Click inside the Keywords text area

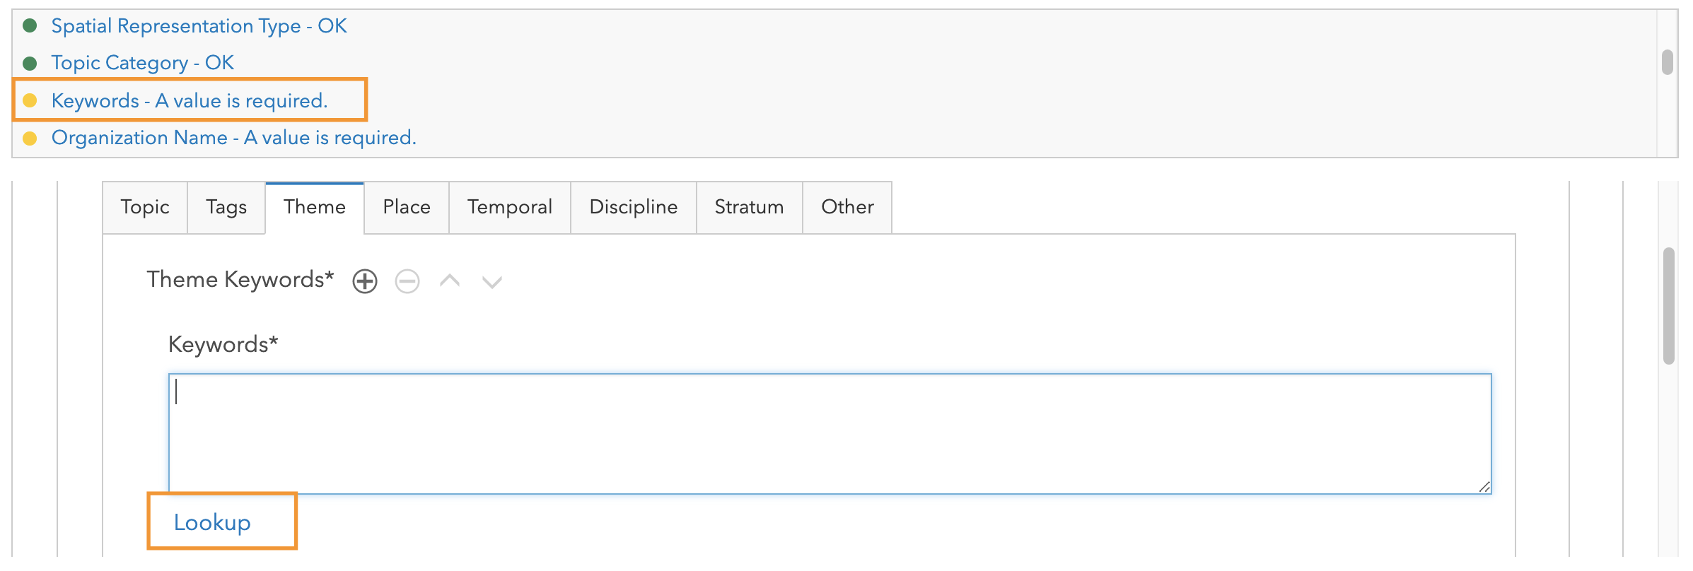pos(830,433)
